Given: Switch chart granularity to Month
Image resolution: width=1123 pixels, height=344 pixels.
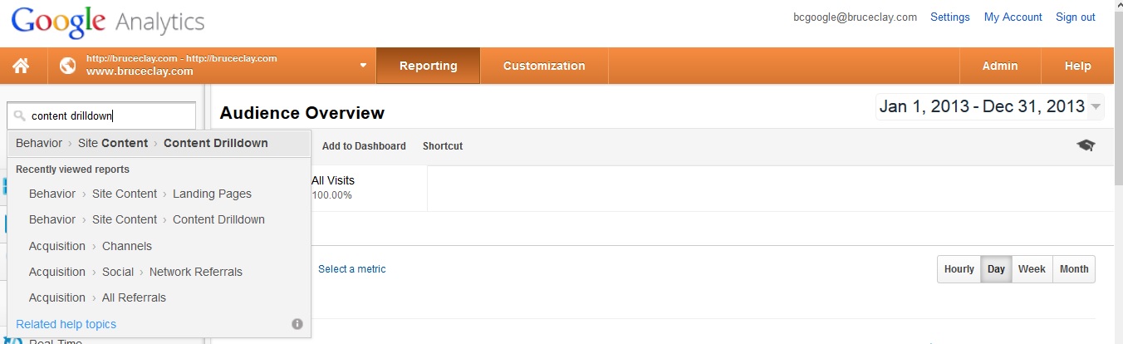Looking at the screenshot, I should click(x=1074, y=269).
